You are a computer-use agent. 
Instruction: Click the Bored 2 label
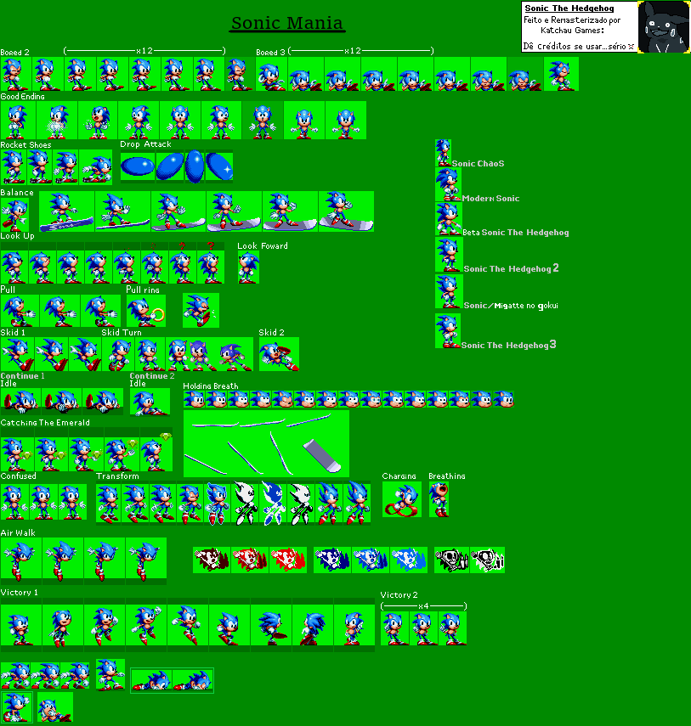coord(14,53)
